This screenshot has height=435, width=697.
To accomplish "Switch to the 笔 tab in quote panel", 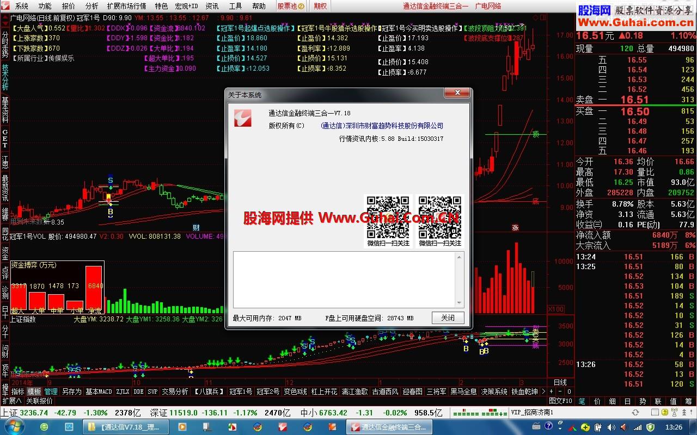I will pyautogui.click(x=582, y=401).
